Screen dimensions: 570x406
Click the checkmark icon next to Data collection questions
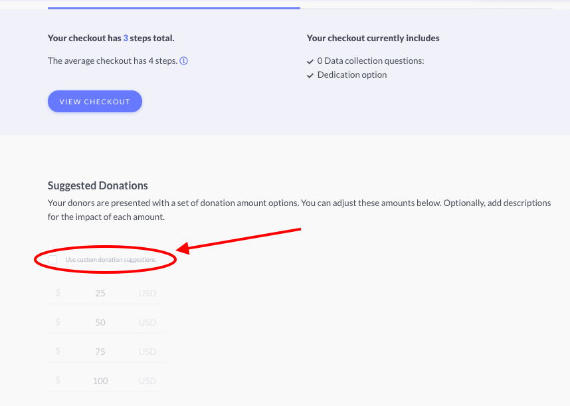tap(310, 61)
